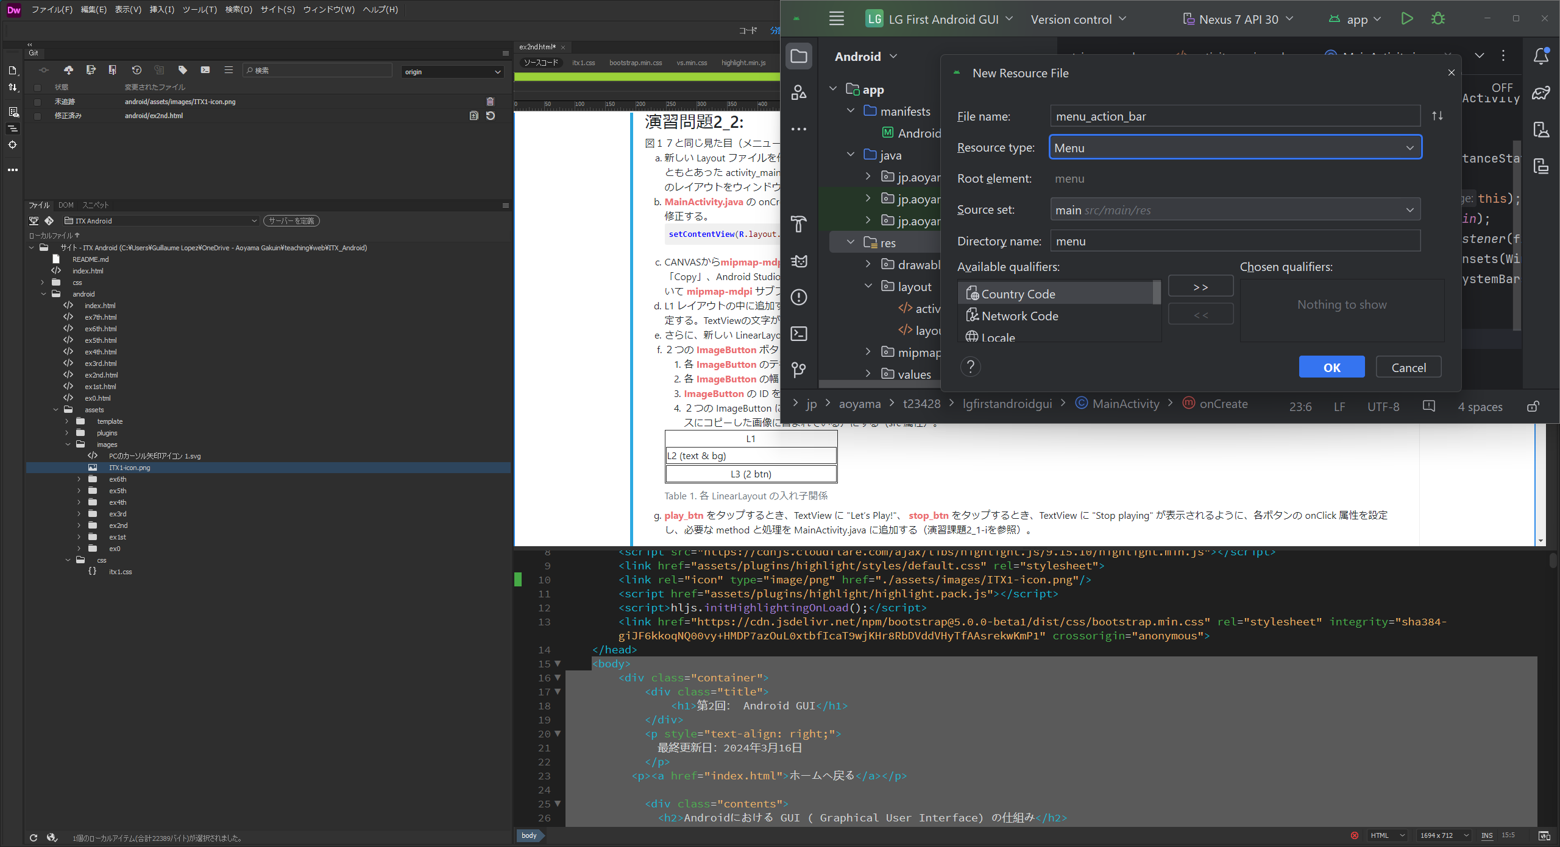Open Git repository history icon

tap(136, 71)
